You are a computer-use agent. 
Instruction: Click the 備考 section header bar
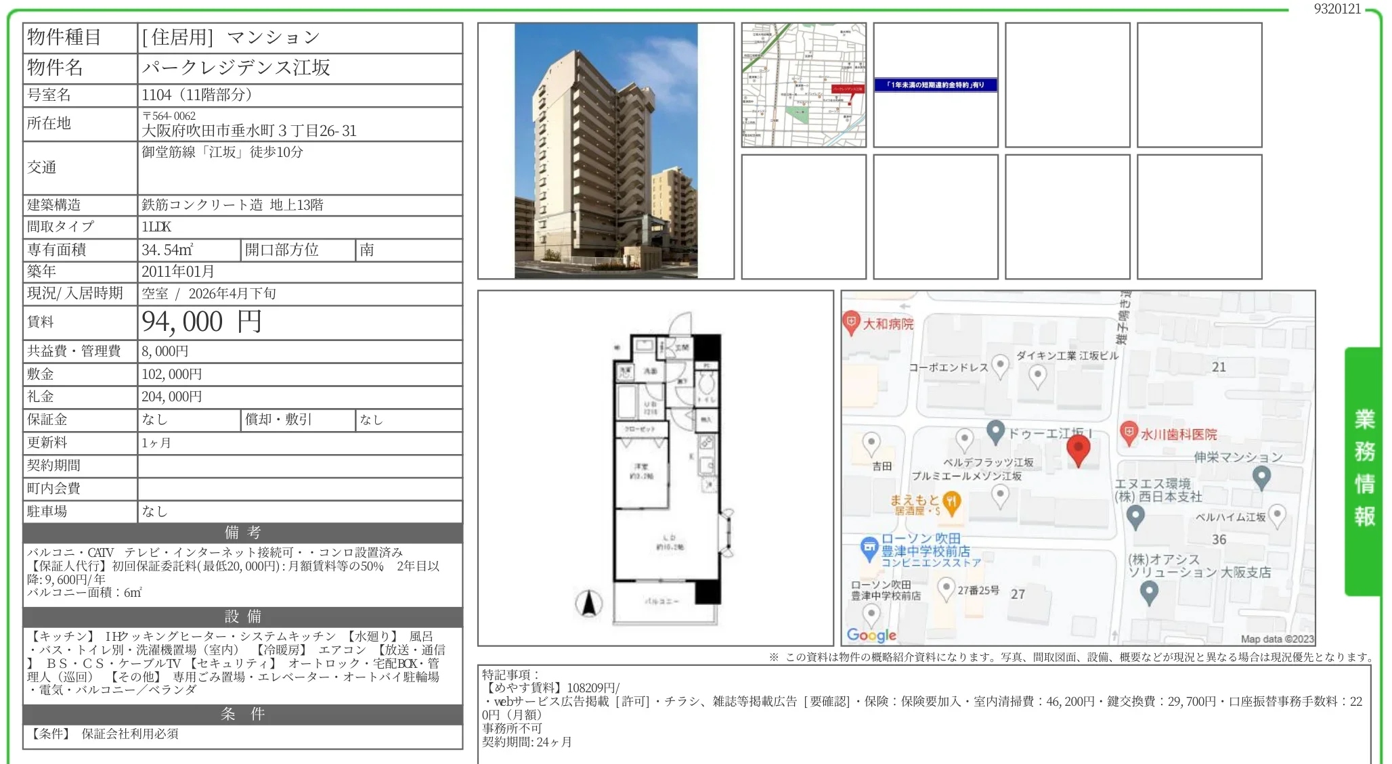242,533
